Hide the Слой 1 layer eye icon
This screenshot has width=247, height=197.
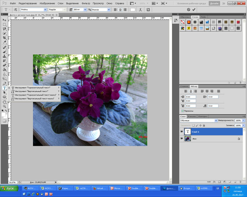(182, 131)
